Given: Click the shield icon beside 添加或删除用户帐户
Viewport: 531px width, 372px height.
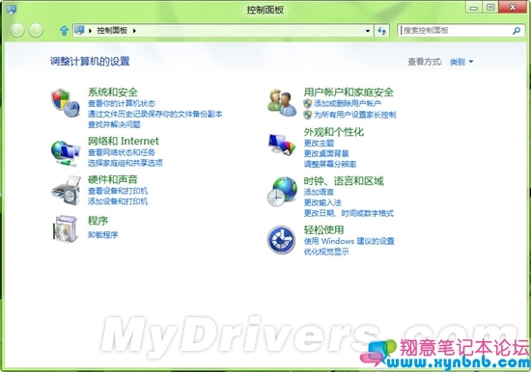Looking at the screenshot, I should click(x=307, y=103).
